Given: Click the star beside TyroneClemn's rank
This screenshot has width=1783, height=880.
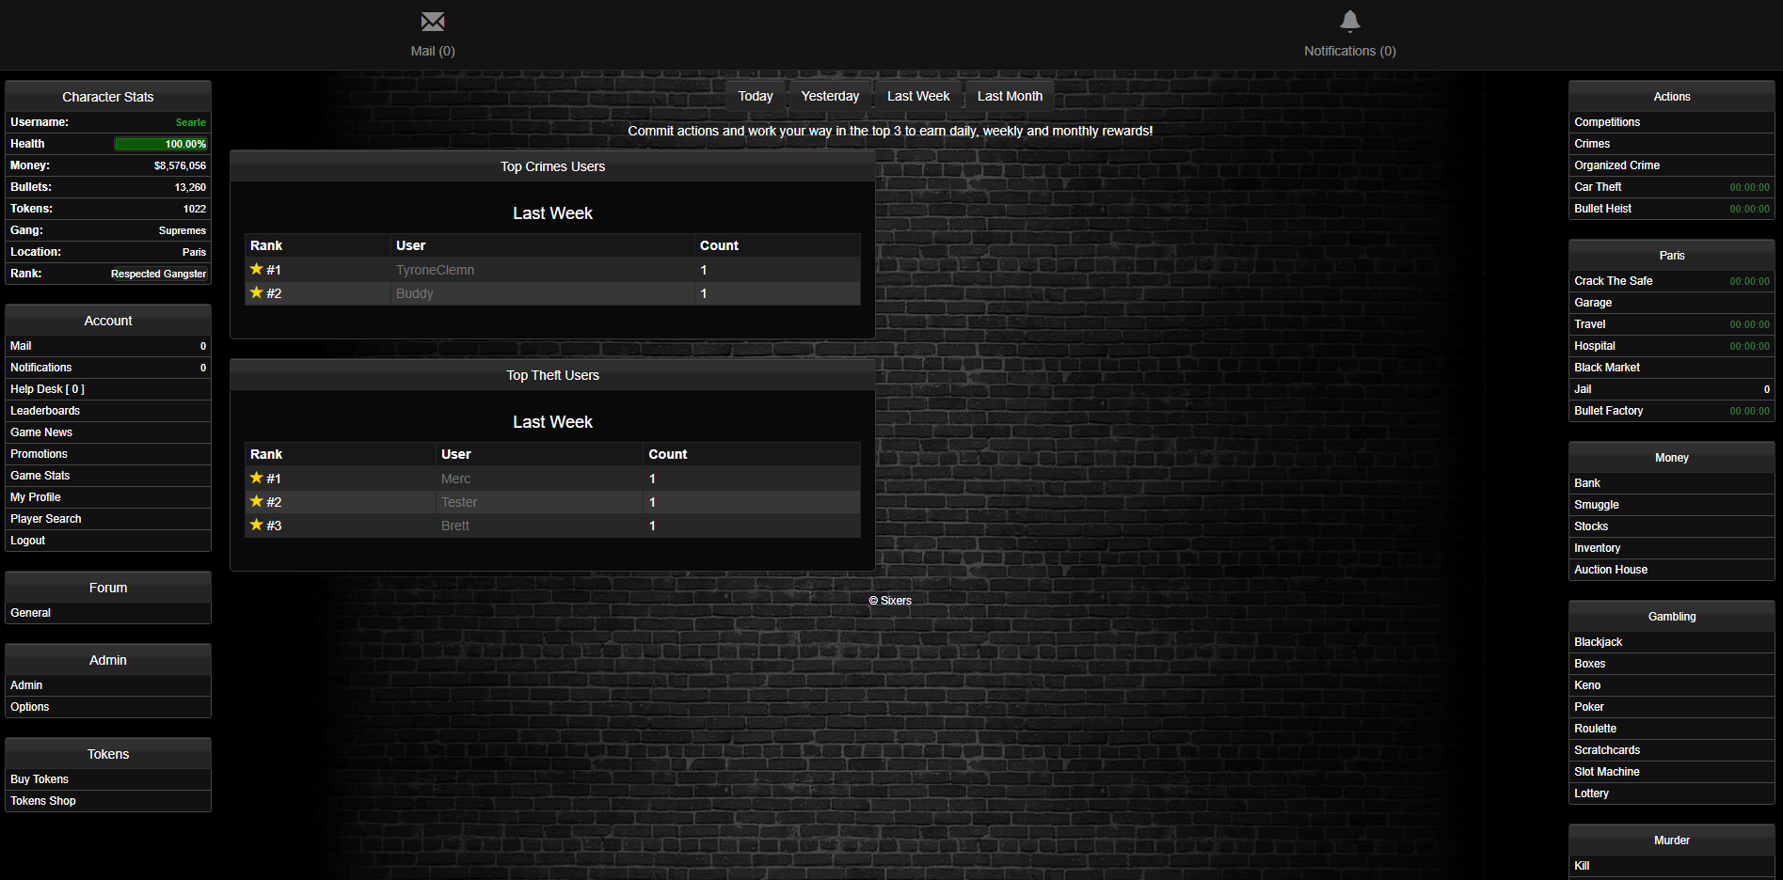Looking at the screenshot, I should click(256, 269).
